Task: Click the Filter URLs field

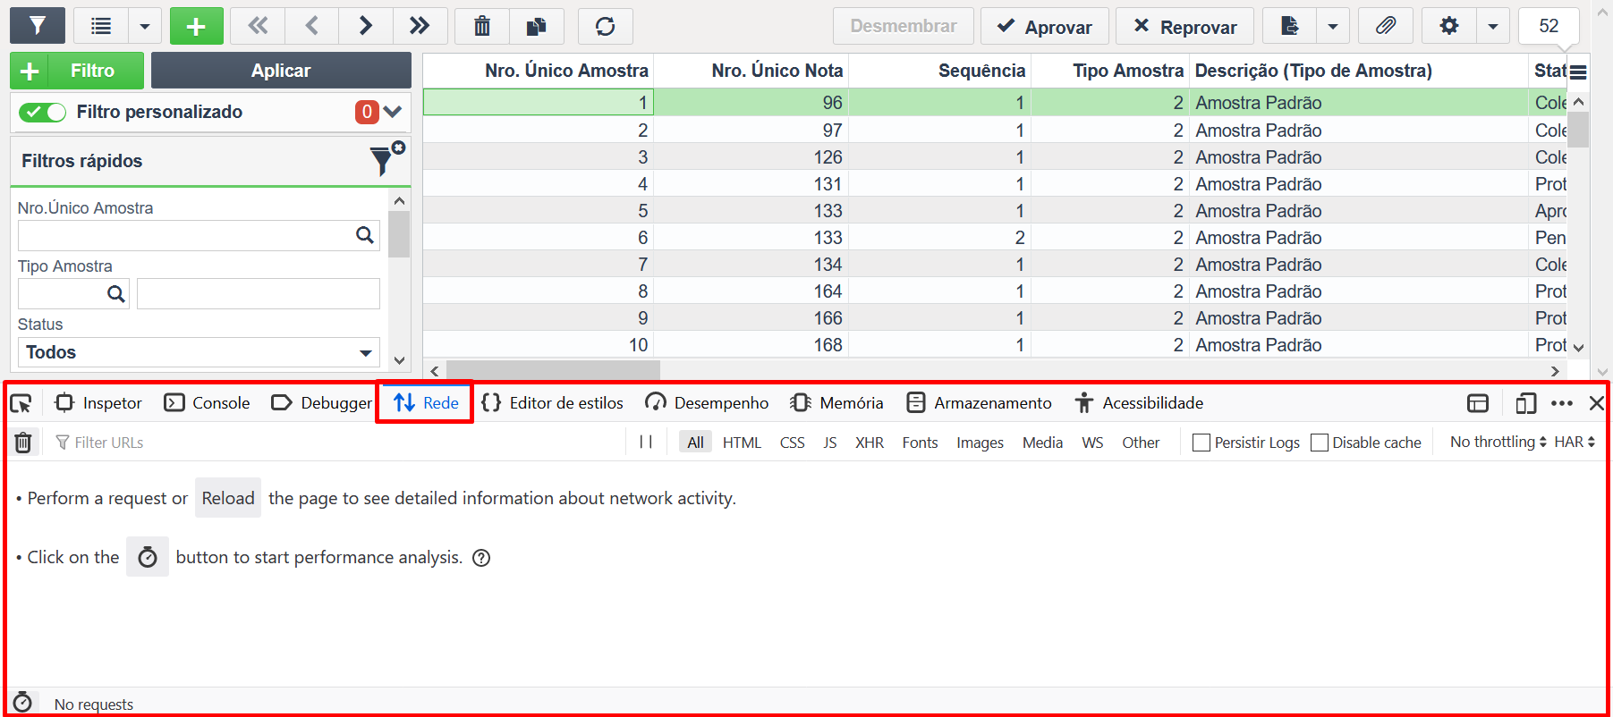Action: tap(335, 443)
